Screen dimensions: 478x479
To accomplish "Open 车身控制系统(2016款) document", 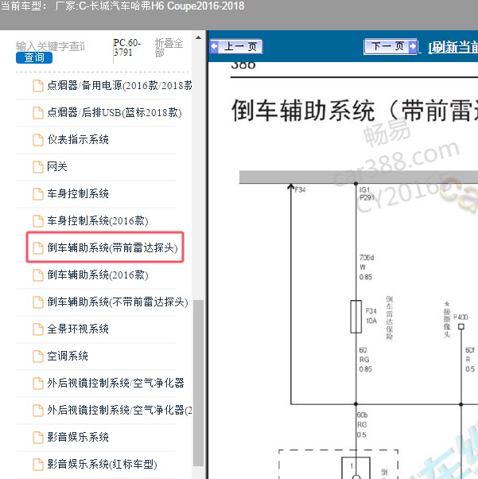I will (98, 220).
